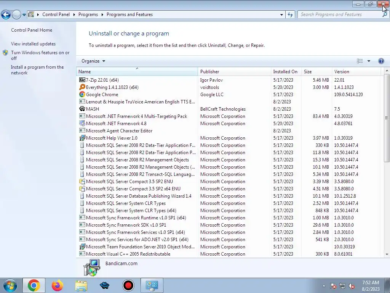
Task: Click the list's vertical scrollbar thumb
Action: pos(387,118)
